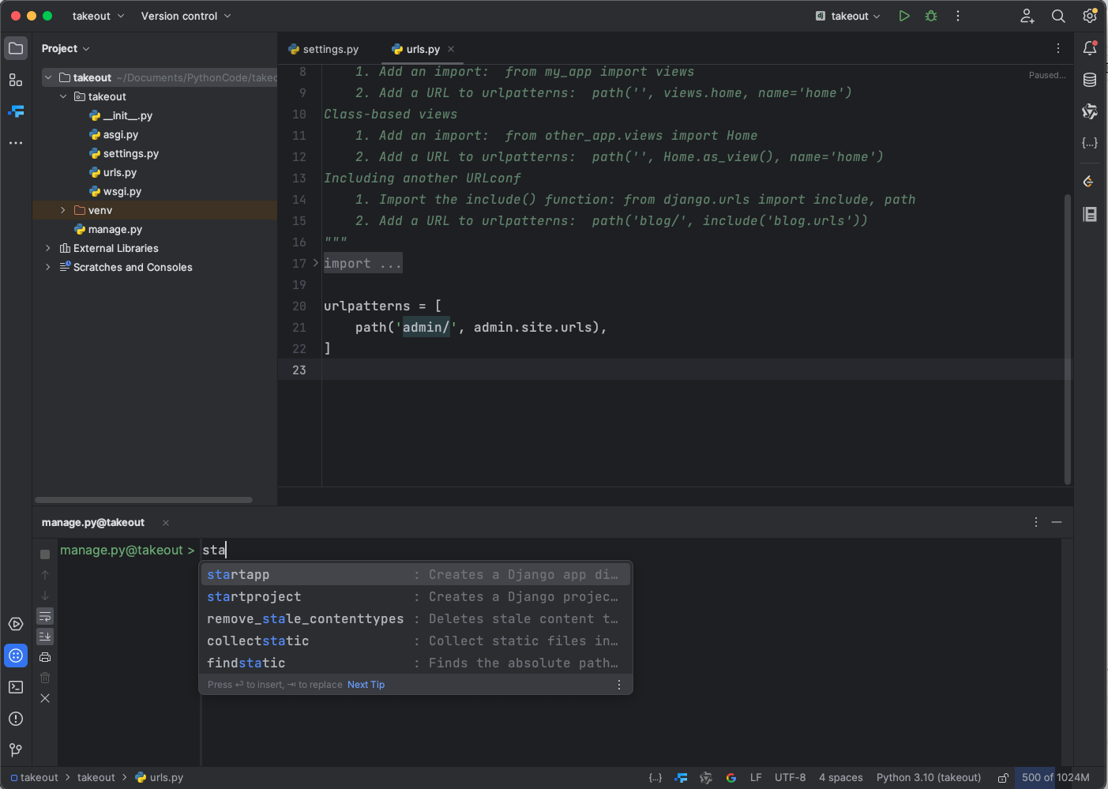Open the Git tool window

pos(16,750)
